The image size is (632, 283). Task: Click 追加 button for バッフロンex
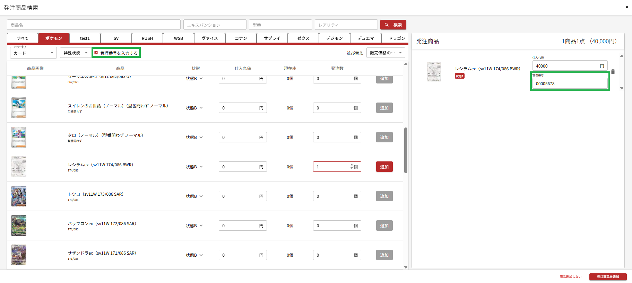pyautogui.click(x=384, y=225)
